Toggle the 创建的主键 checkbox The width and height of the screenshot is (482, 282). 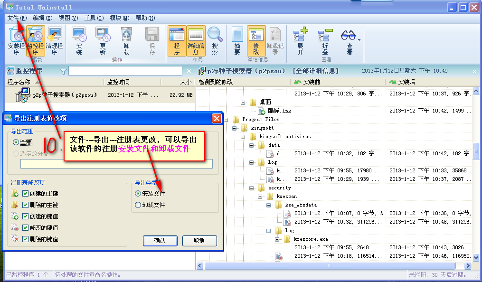tap(26, 194)
